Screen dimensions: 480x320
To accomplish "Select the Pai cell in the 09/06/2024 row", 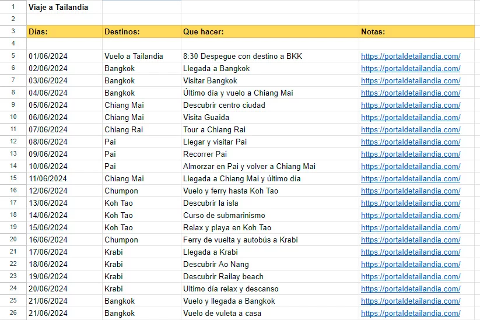I will click(141, 154).
